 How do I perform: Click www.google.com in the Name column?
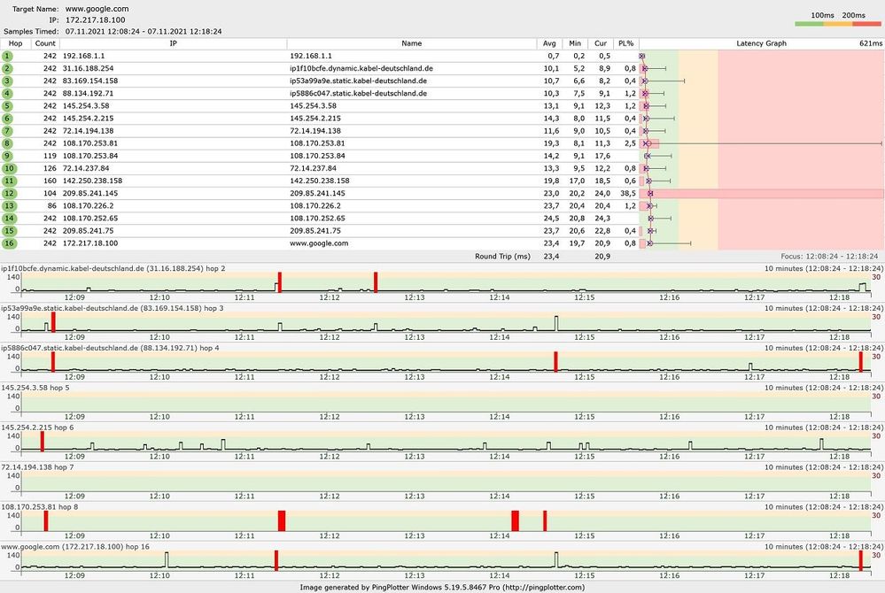click(319, 243)
